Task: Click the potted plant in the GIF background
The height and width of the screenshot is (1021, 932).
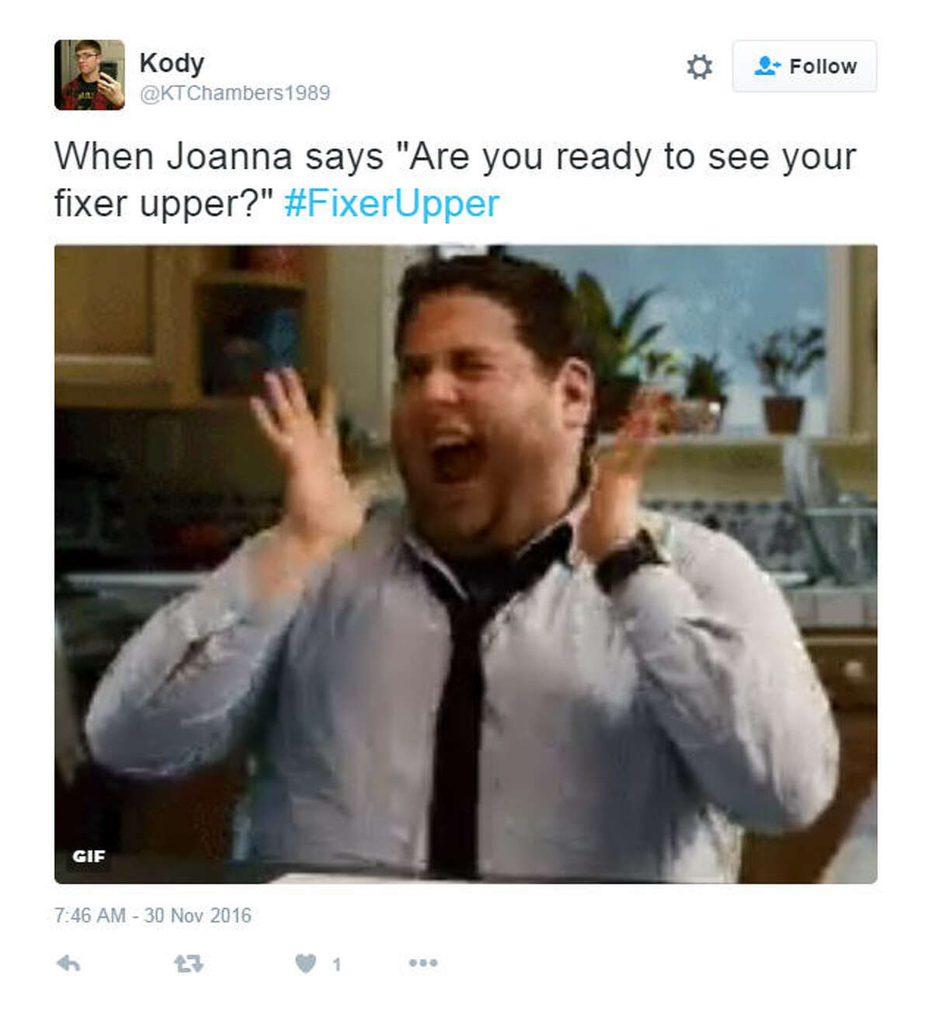Action: [786, 381]
